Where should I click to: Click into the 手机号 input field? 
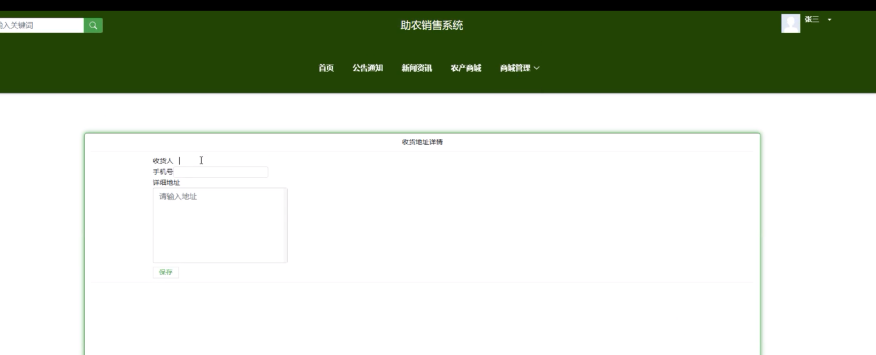[221, 172]
